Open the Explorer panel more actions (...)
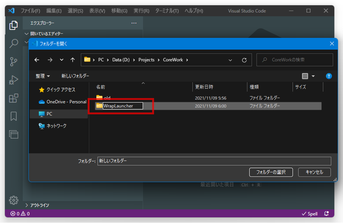The width and height of the screenshot is (343, 223). (134, 23)
